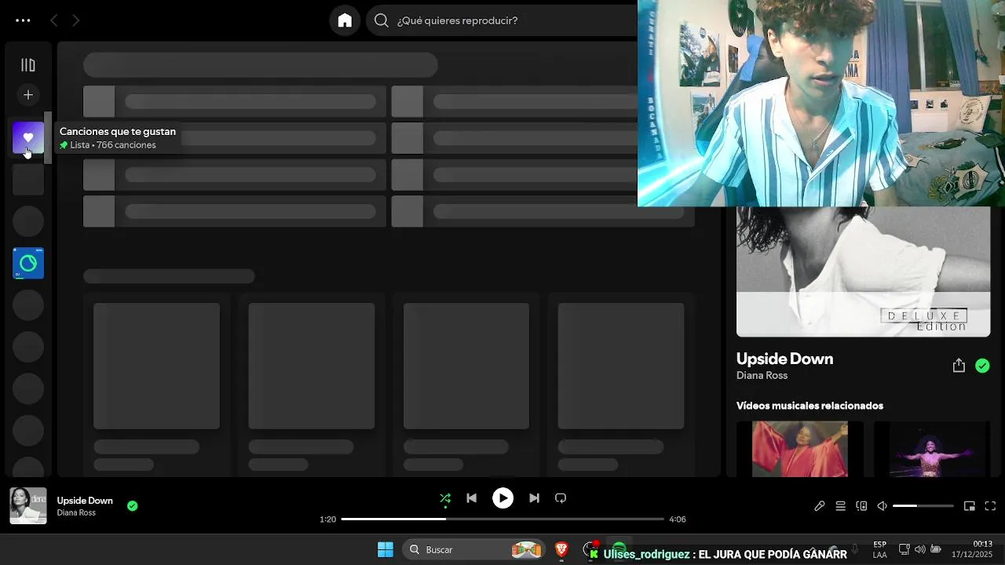This screenshot has width=1005, height=565.
Task: Open Deluxe Edition album cover in side panel
Action: click(863, 272)
